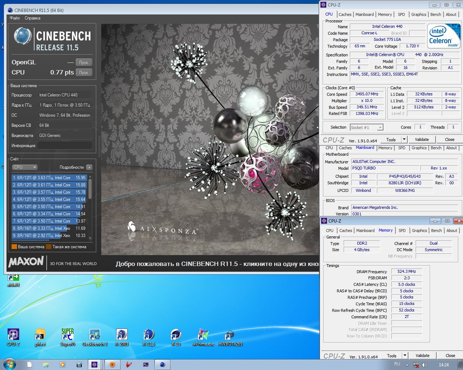Click the ranking list vertical scrollbar

point(90,207)
